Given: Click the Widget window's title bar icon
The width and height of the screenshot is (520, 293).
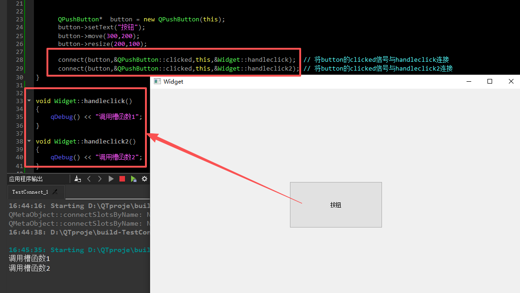Looking at the screenshot, I should (157, 82).
